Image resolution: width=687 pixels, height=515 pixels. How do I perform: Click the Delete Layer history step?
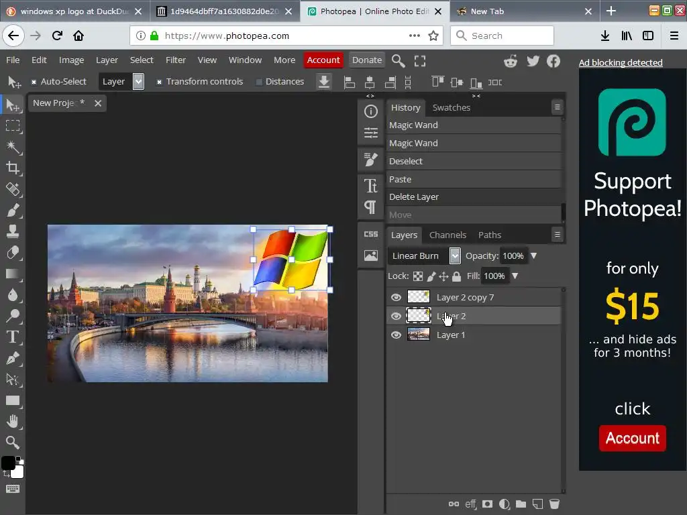[x=474, y=197]
